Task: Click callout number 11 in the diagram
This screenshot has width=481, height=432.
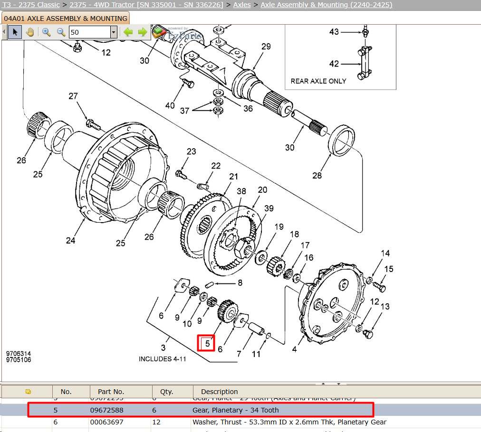Action: 256,354
